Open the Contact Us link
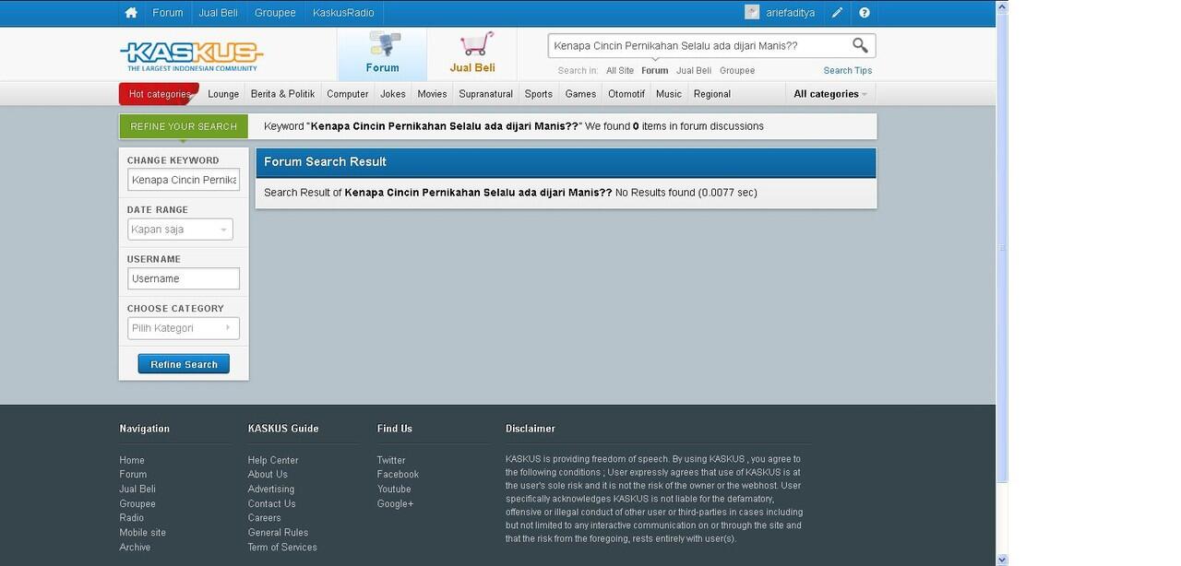The width and height of the screenshot is (1181, 566). [272, 504]
